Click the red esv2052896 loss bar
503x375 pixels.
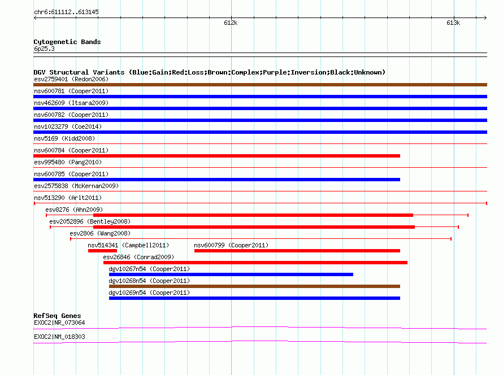[x=254, y=227]
